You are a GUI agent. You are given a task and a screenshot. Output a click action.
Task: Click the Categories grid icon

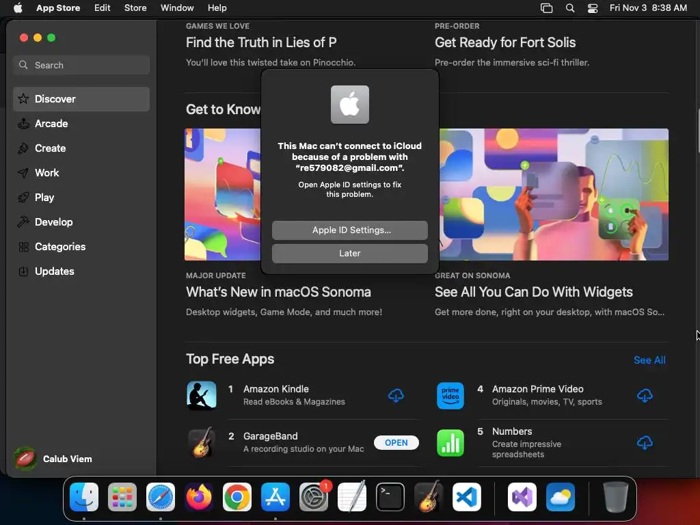click(23, 246)
